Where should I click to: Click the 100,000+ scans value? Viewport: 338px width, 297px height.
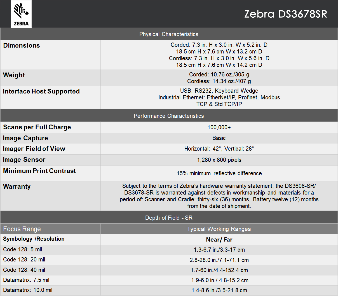tap(219, 127)
